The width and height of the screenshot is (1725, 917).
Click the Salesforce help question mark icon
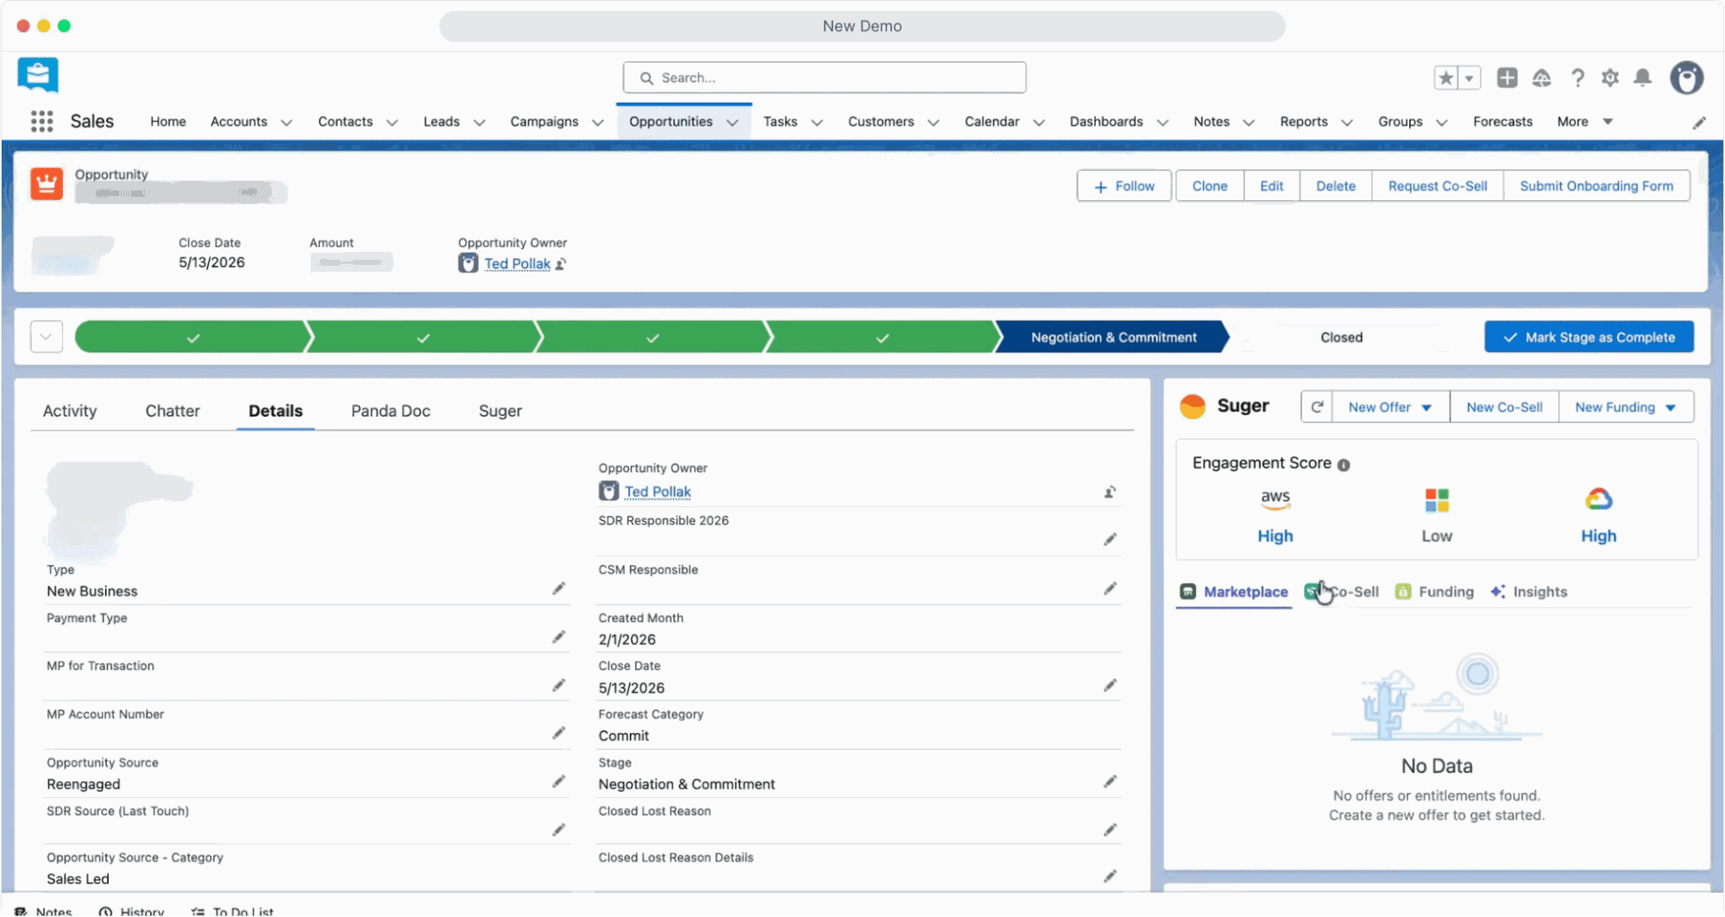[x=1577, y=79]
